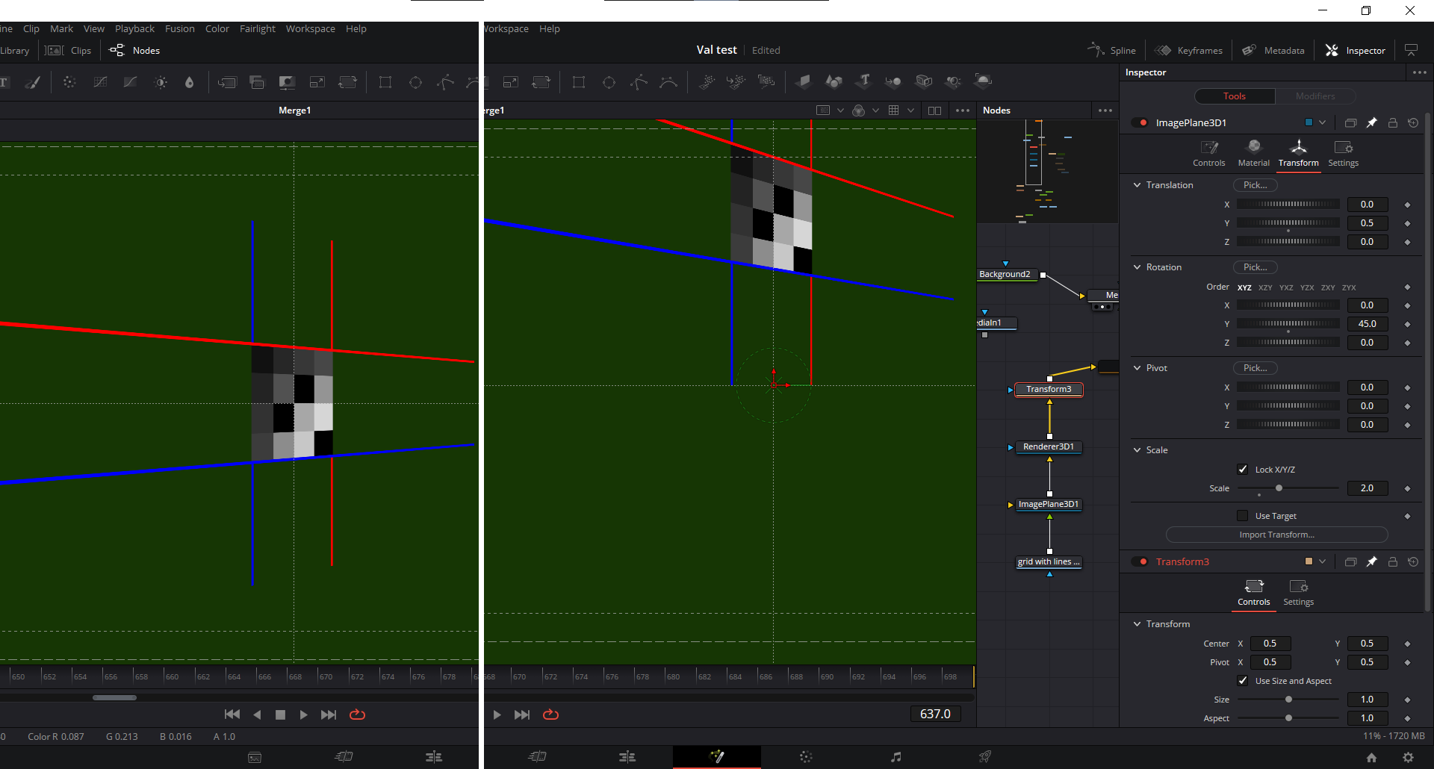This screenshot has width=1434, height=769.
Task: Open the Spline editor panel
Action: [x=1111, y=50]
